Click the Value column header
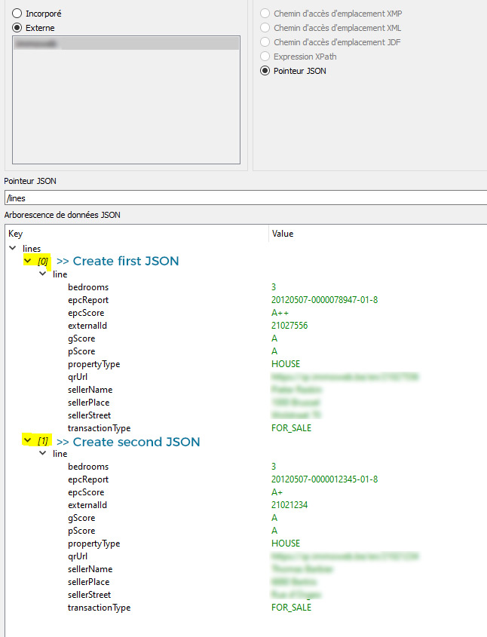 pyautogui.click(x=282, y=234)
